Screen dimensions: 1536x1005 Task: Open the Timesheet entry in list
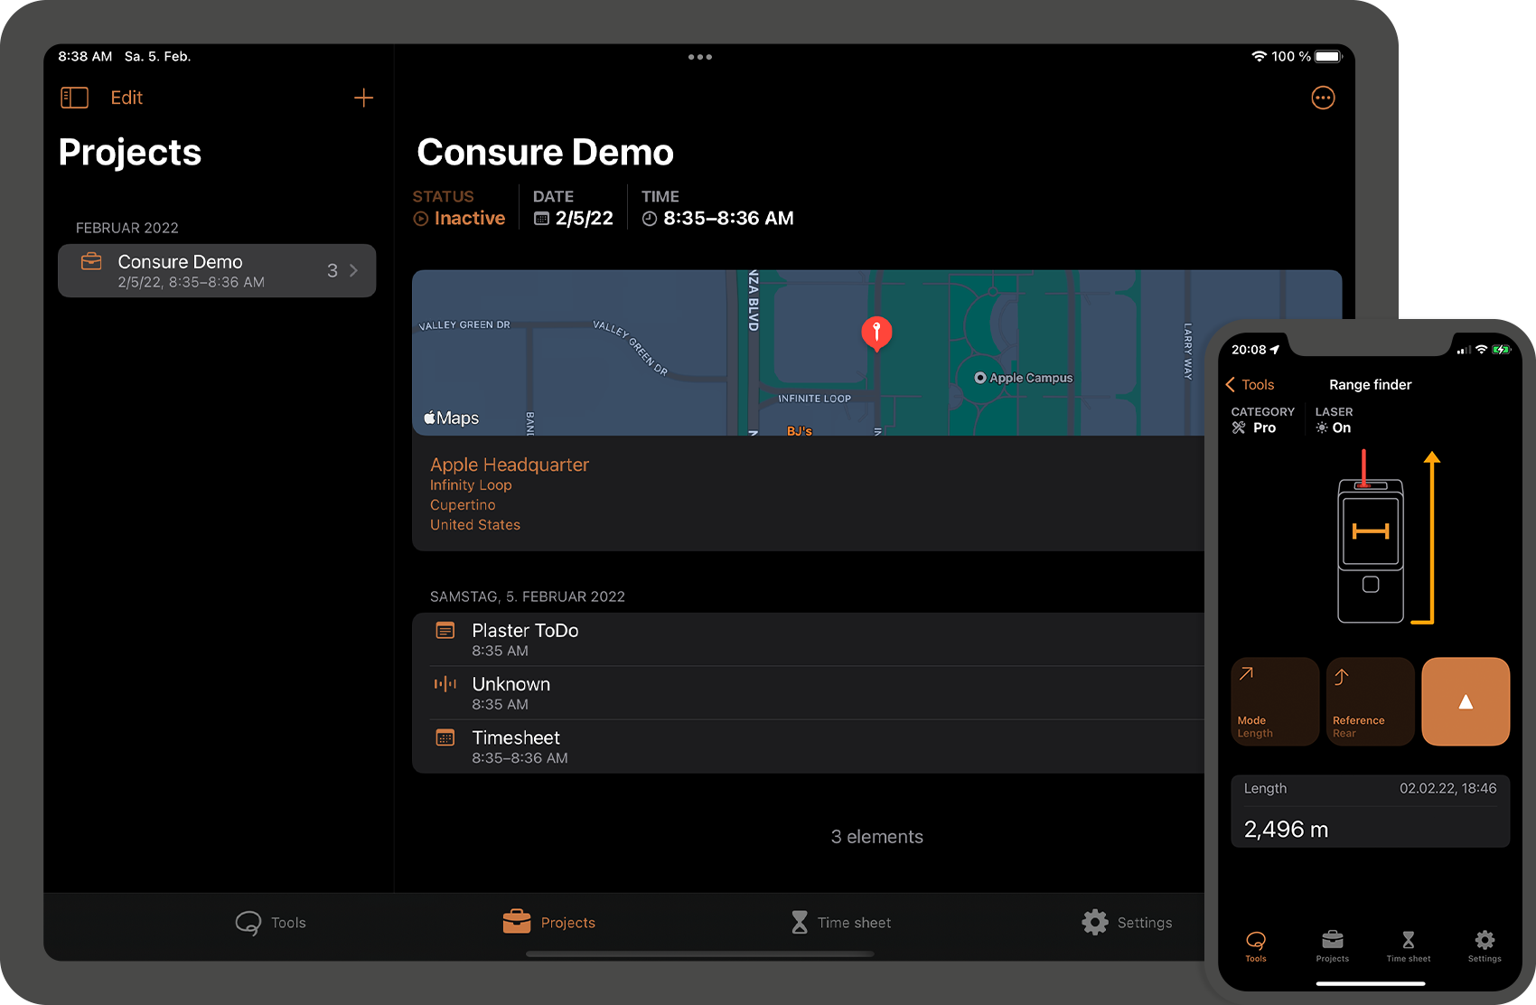pos(515,747)
